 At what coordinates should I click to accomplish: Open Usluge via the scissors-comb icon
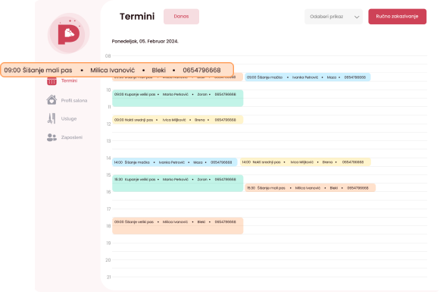pos(51,118)
